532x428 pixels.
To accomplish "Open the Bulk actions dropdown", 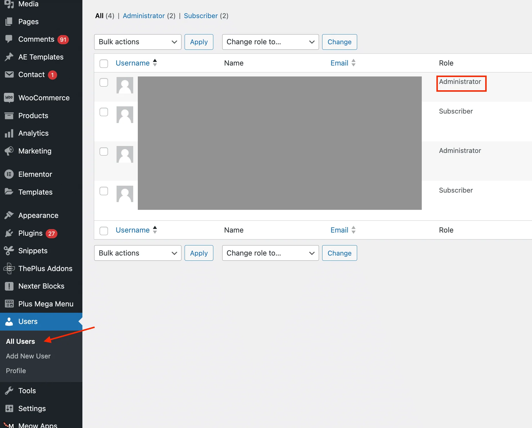I will tap(138, 42).
